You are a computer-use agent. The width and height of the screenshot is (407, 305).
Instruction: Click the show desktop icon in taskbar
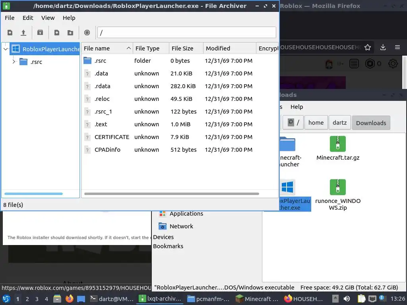pos(81,299)
